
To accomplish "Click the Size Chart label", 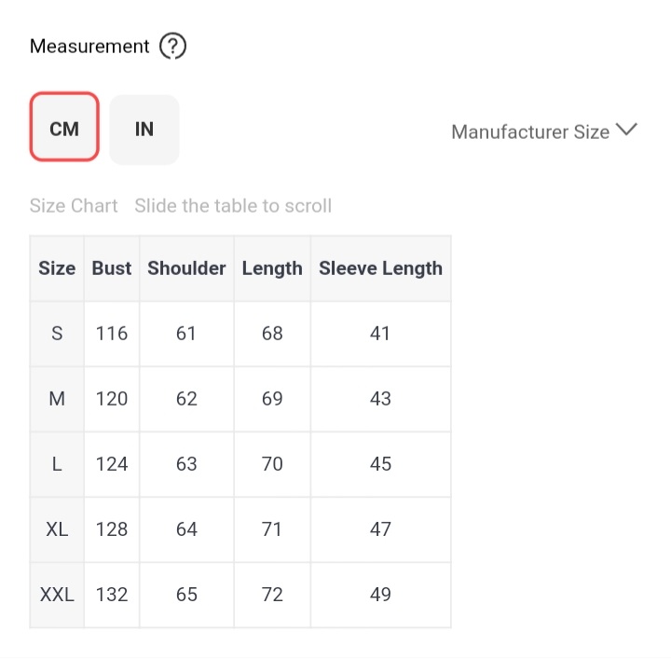I will click(74, 206).
